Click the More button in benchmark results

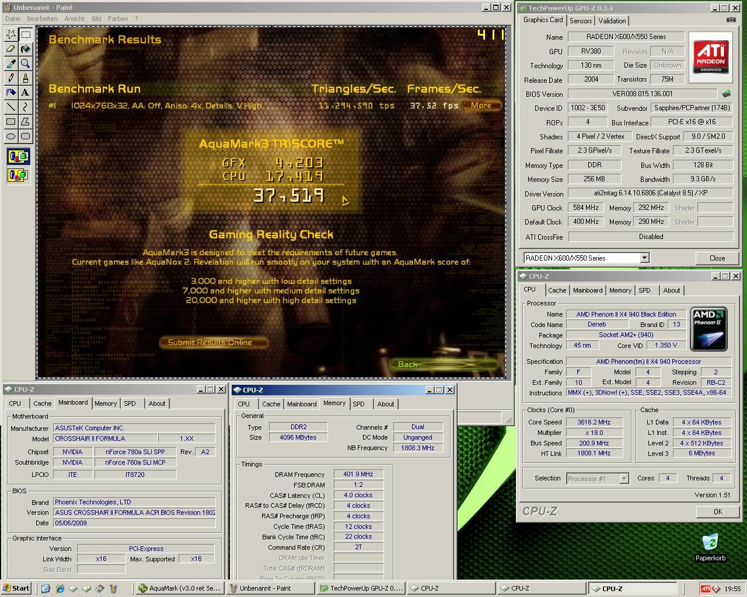[481, 106]
